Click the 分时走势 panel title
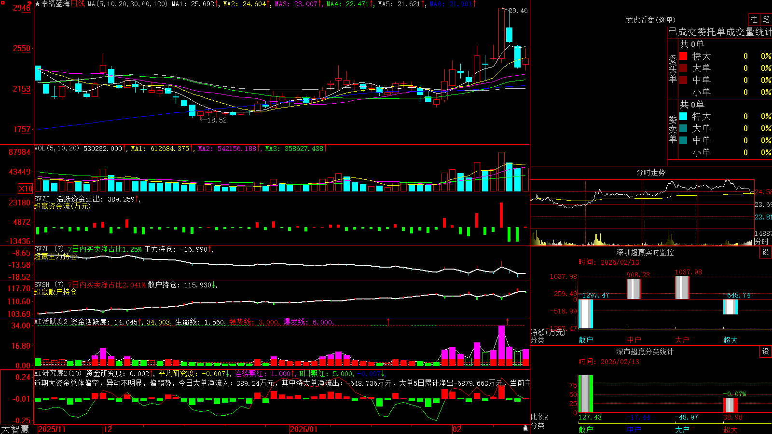The image size is (772, 434). pyautogui.click(x=651, y=172)
